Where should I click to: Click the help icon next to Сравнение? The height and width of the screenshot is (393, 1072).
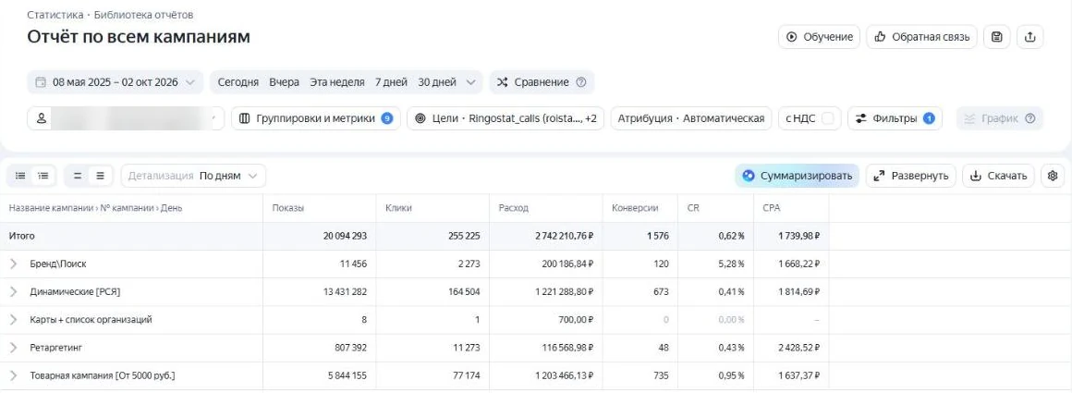point(581,82)
